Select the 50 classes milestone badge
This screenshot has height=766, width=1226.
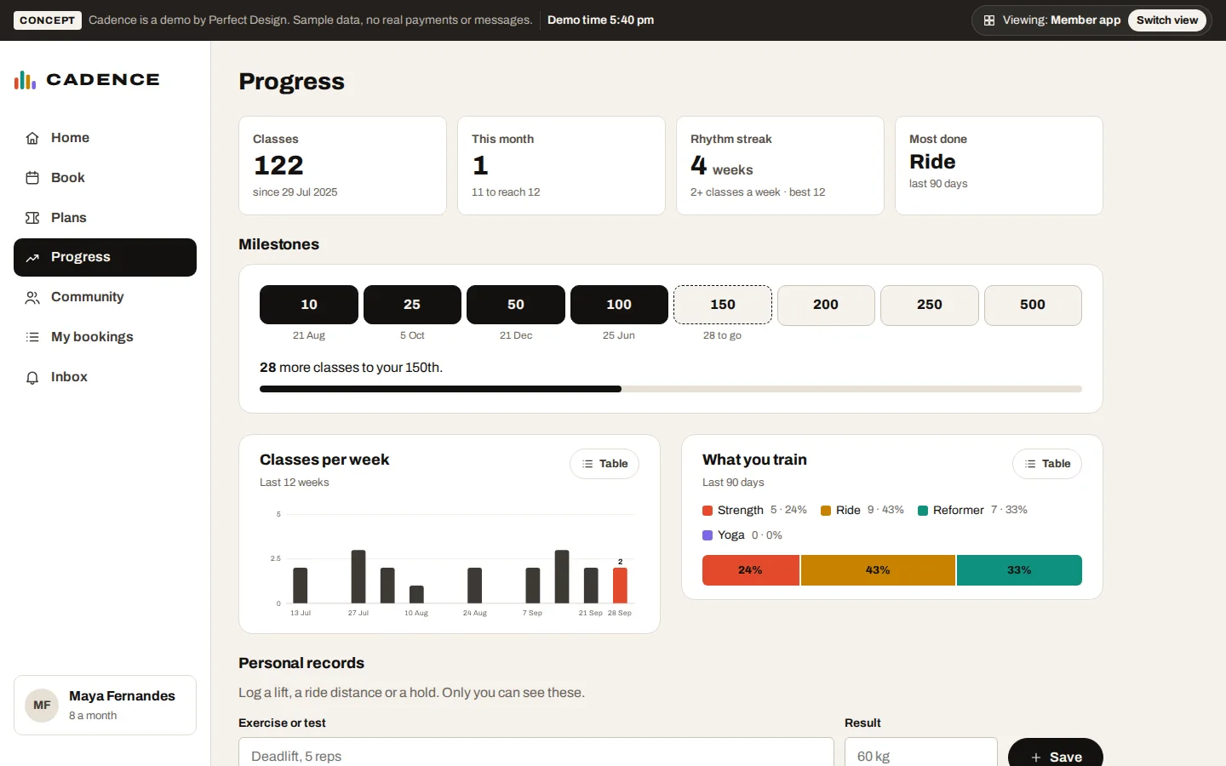tap(516, 305)
